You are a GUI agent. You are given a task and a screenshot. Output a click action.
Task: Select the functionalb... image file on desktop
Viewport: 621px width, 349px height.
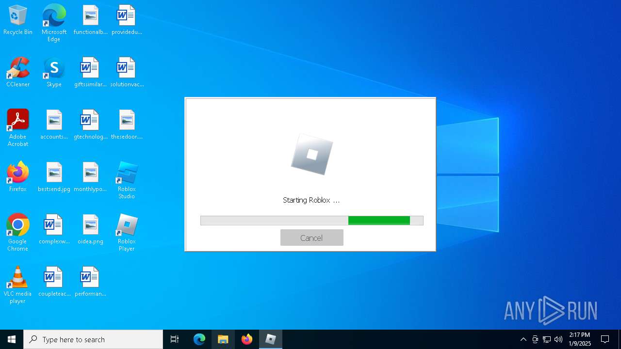(x=90, y=20)
